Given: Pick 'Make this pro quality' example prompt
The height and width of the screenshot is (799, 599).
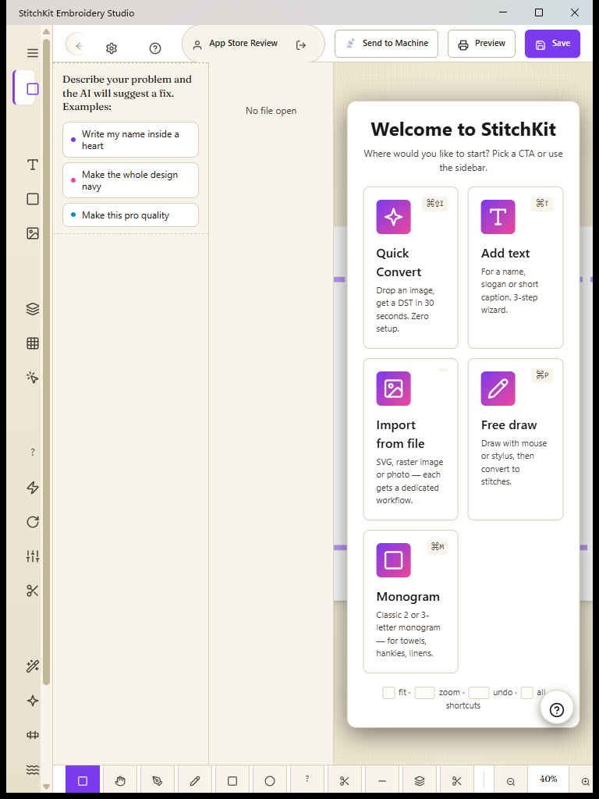Looking at the screenshot, I should click(130, 215).
